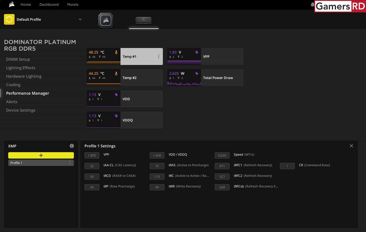Click the thermometer icon on the Temp #1 sensor
Image resolution: width=366 pixels, height=232 pixels.
116,52
